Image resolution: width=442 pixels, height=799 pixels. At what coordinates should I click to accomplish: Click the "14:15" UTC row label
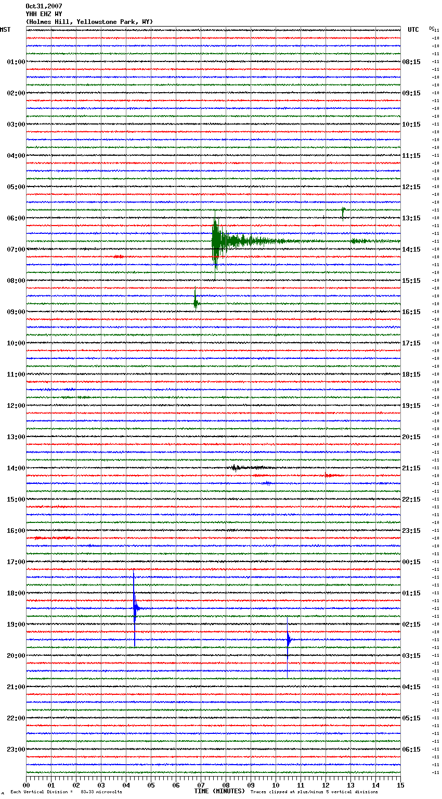(x=411, y=249)
